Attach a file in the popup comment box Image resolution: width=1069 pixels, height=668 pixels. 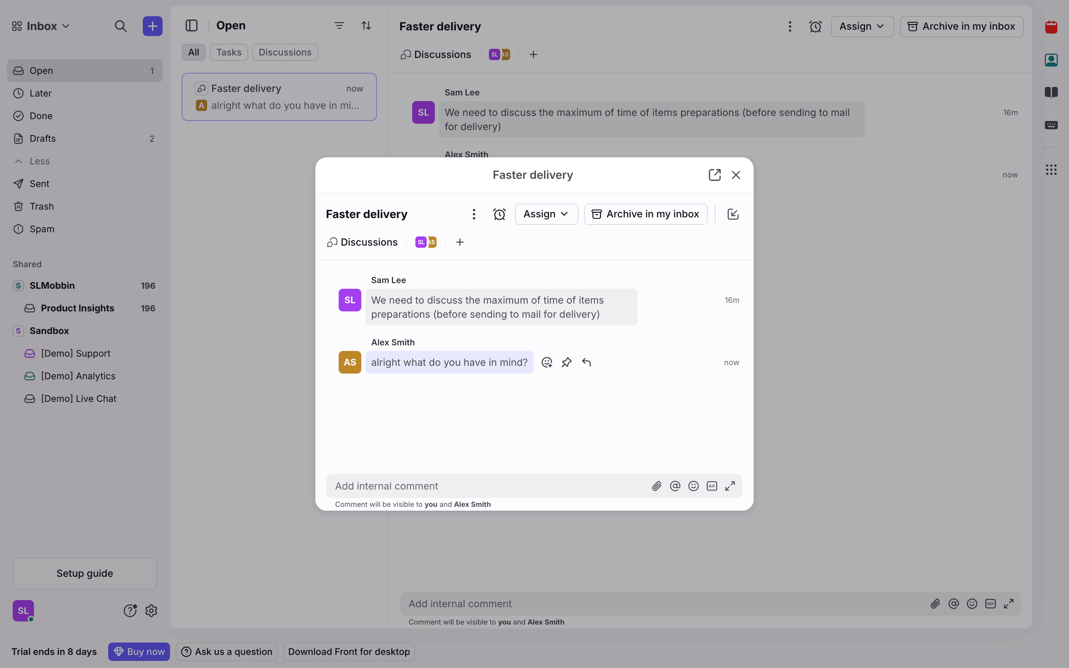[x=656, y=486]
